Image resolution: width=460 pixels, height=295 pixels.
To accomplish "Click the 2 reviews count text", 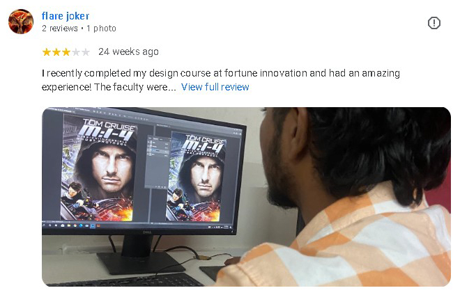I will tap(60, 29).
